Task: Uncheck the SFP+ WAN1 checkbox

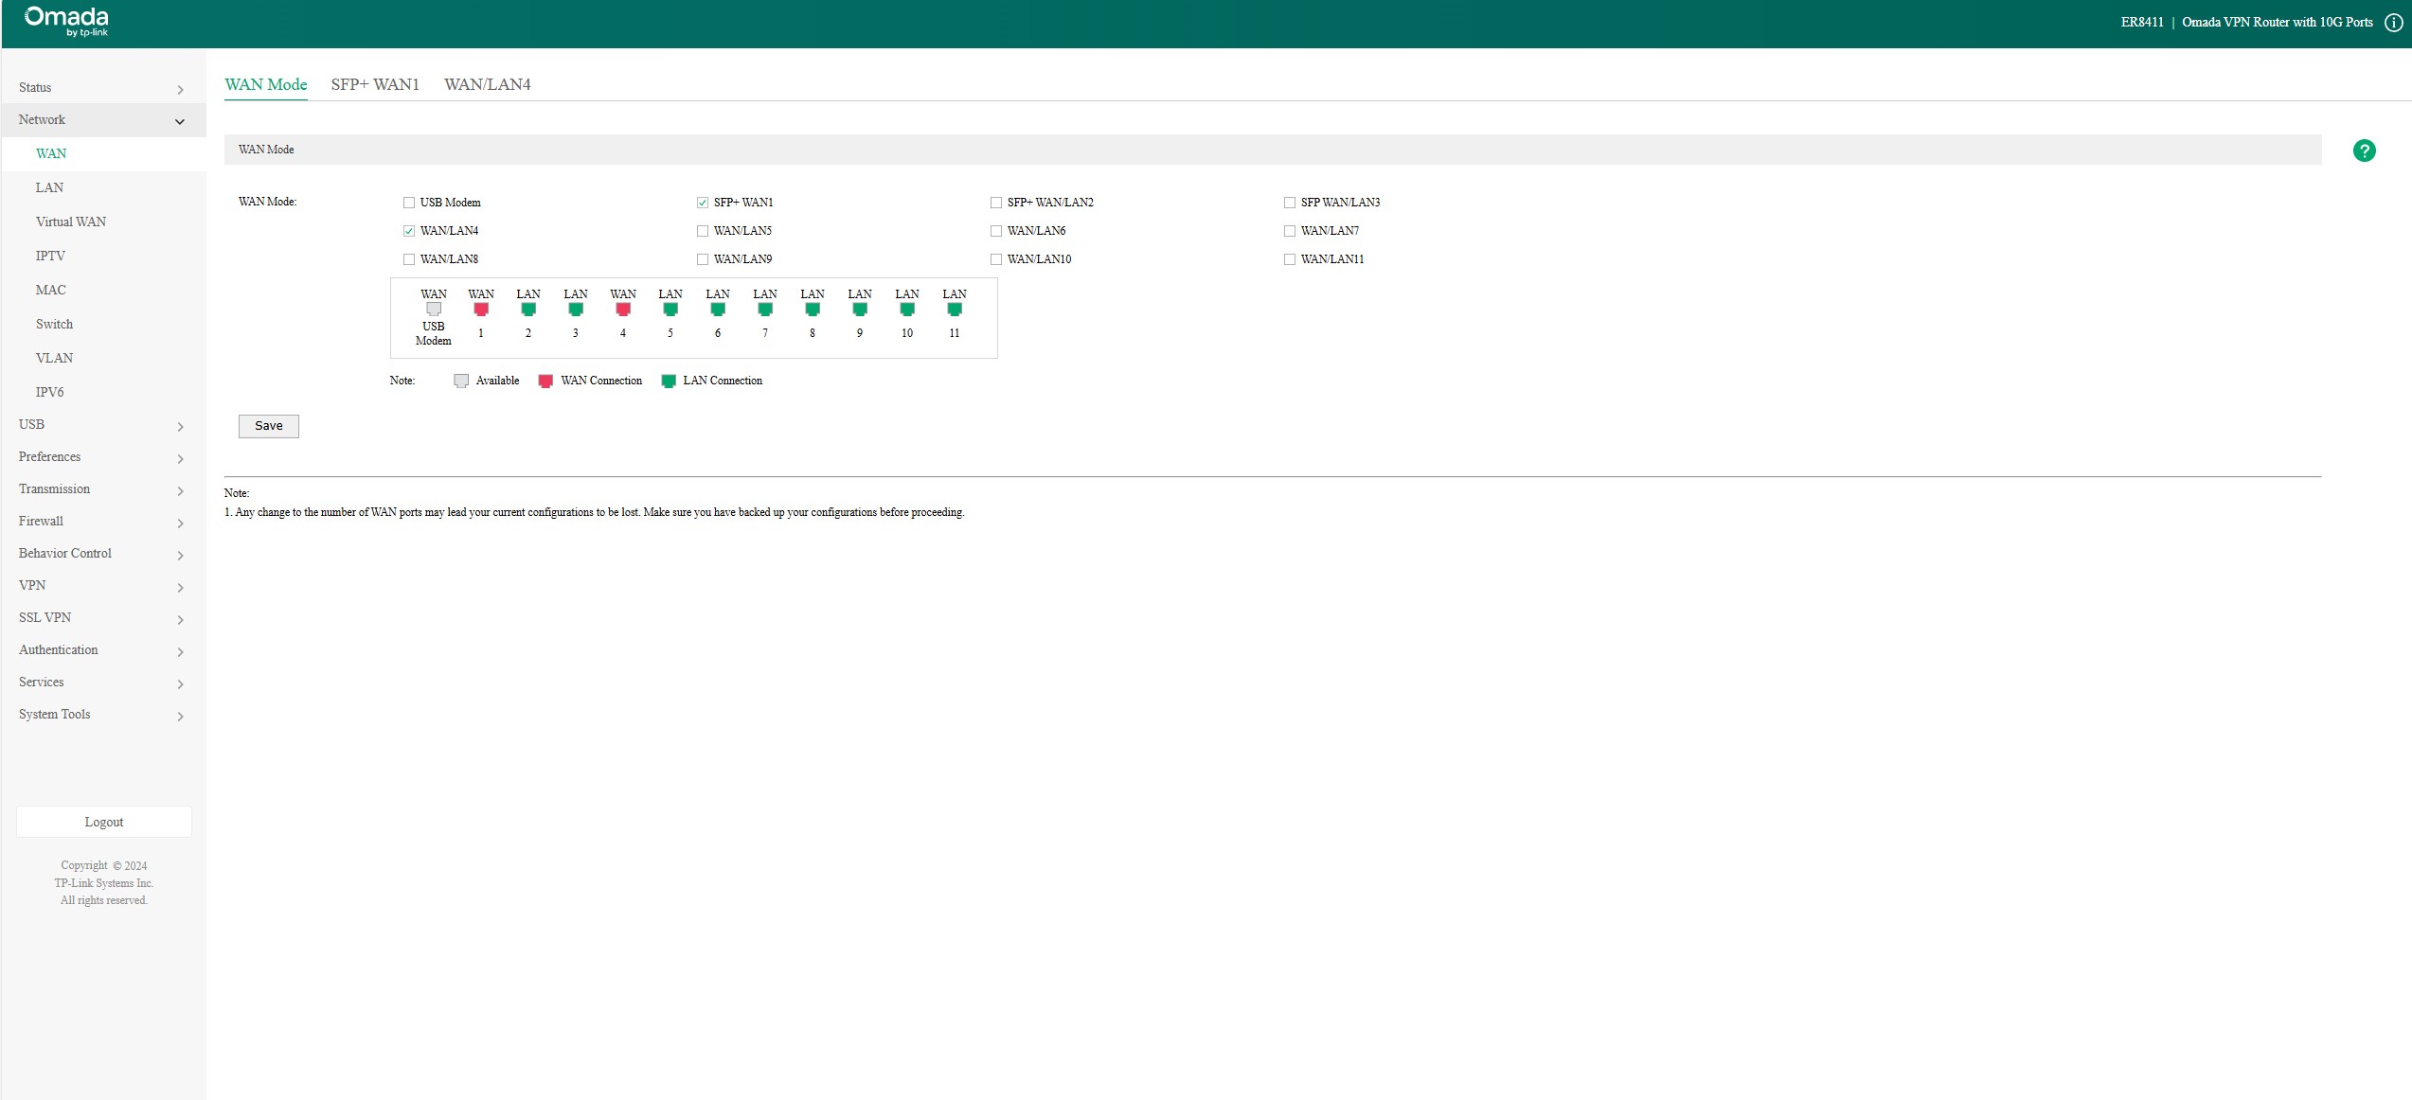Action: point(703,203)
